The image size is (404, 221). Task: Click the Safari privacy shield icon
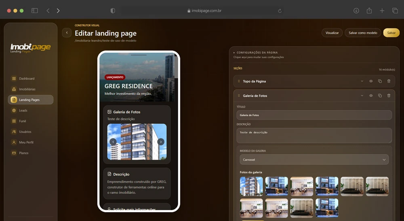coord(113,11)
